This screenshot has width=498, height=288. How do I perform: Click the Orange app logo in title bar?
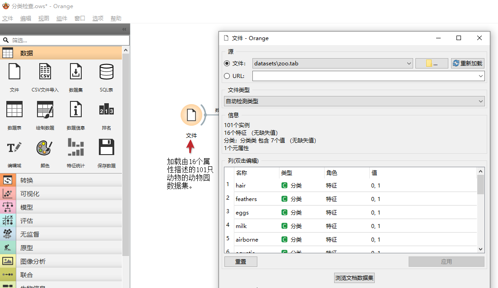tap(6, 6)
